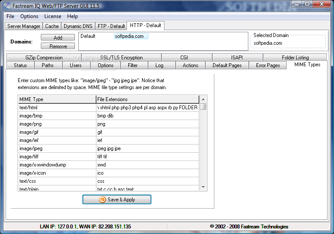Select the image/ief cell
Viewport: 334px width, 234px height.
(57, 140)
